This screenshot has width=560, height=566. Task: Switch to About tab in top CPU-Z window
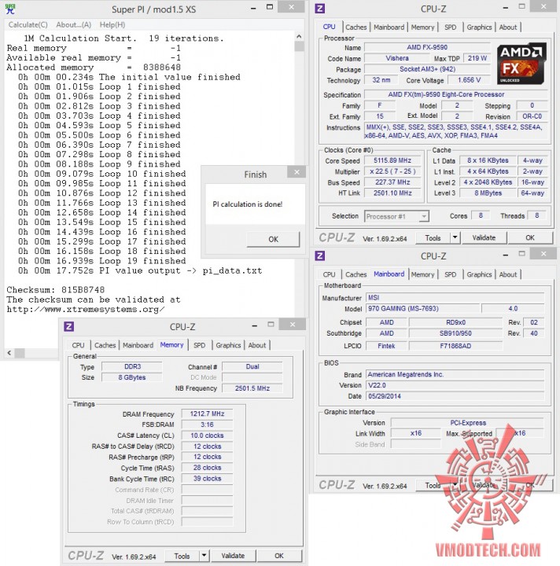click(x=507, y=27)
